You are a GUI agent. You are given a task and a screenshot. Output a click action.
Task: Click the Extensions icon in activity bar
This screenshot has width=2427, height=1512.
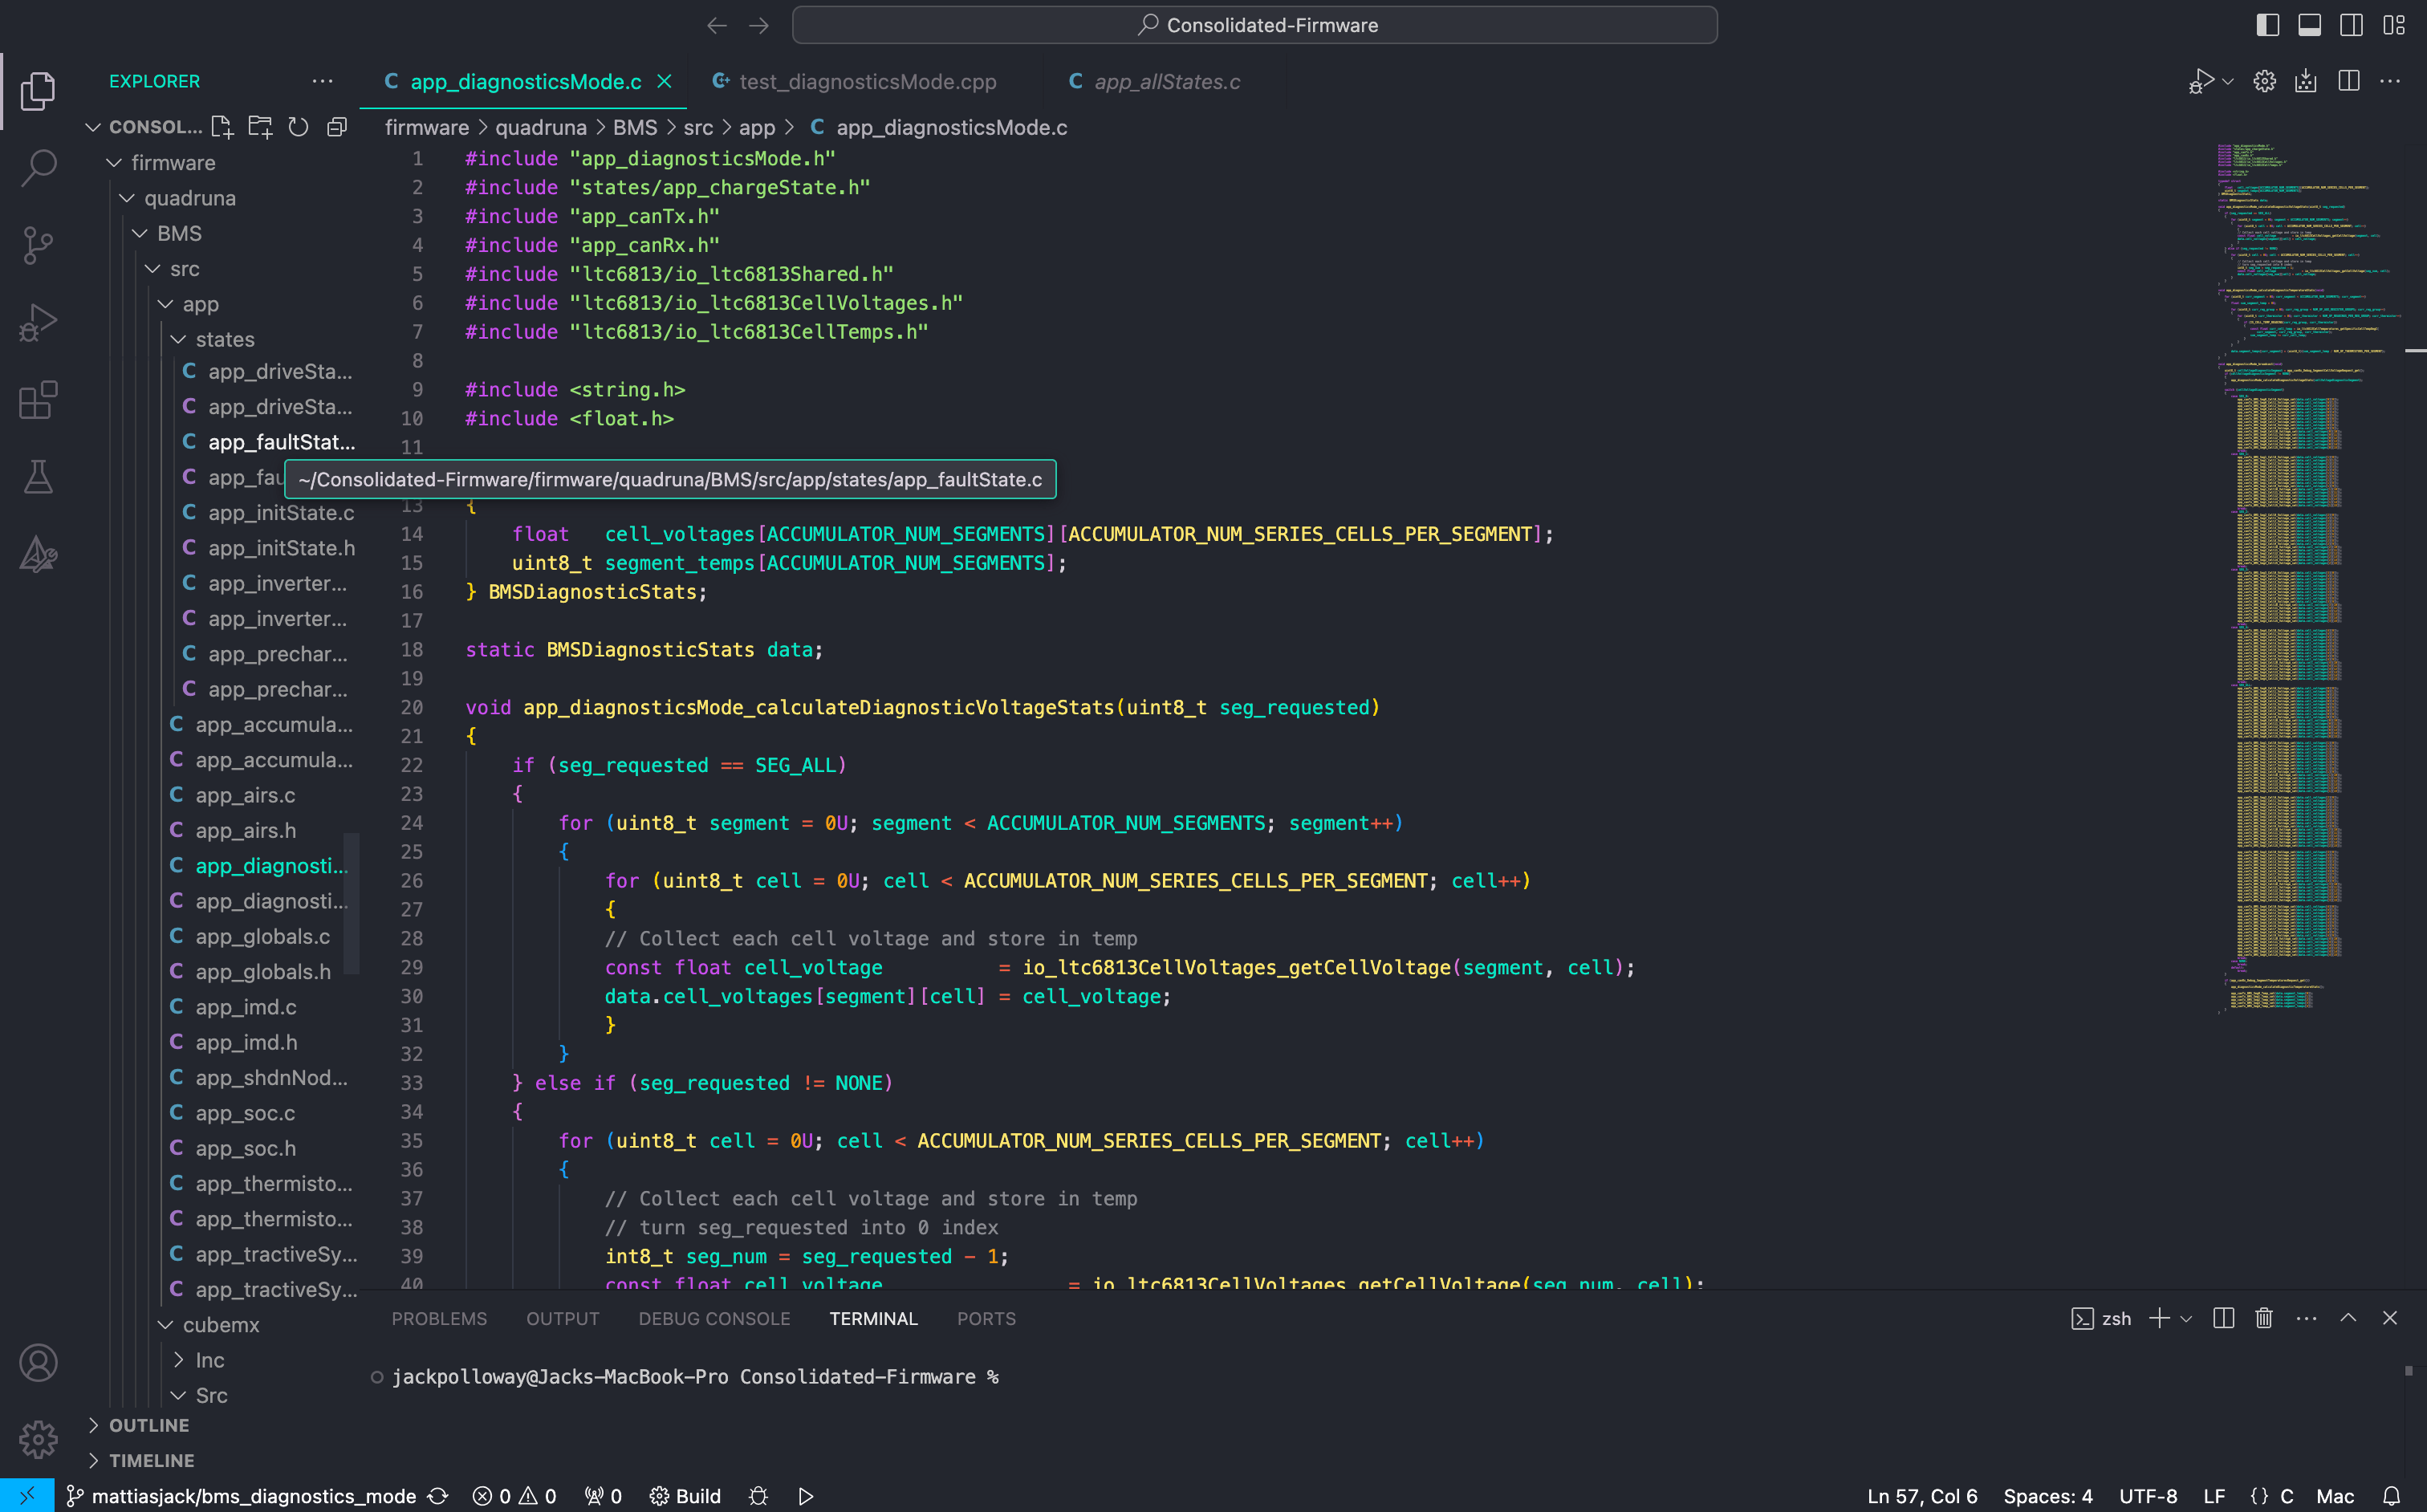39,397
